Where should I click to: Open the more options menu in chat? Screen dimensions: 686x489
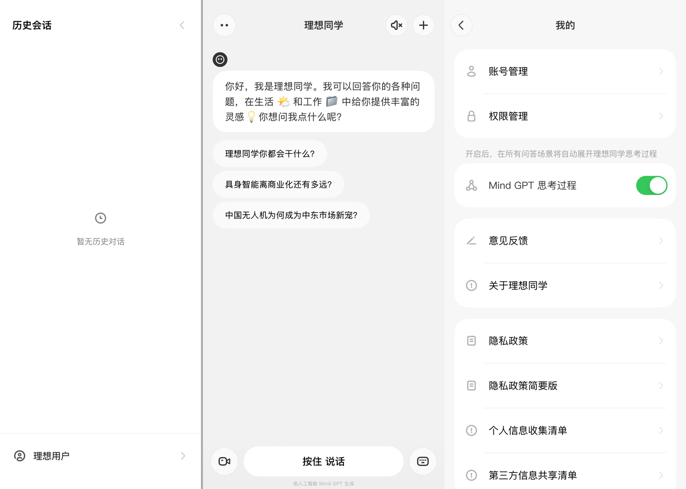point(224,25)
